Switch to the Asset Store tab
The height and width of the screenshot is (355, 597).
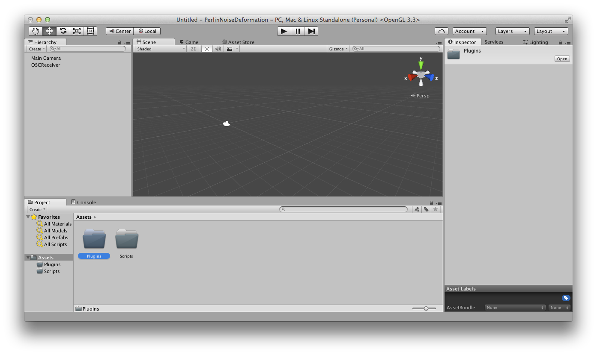coord(238,42)
